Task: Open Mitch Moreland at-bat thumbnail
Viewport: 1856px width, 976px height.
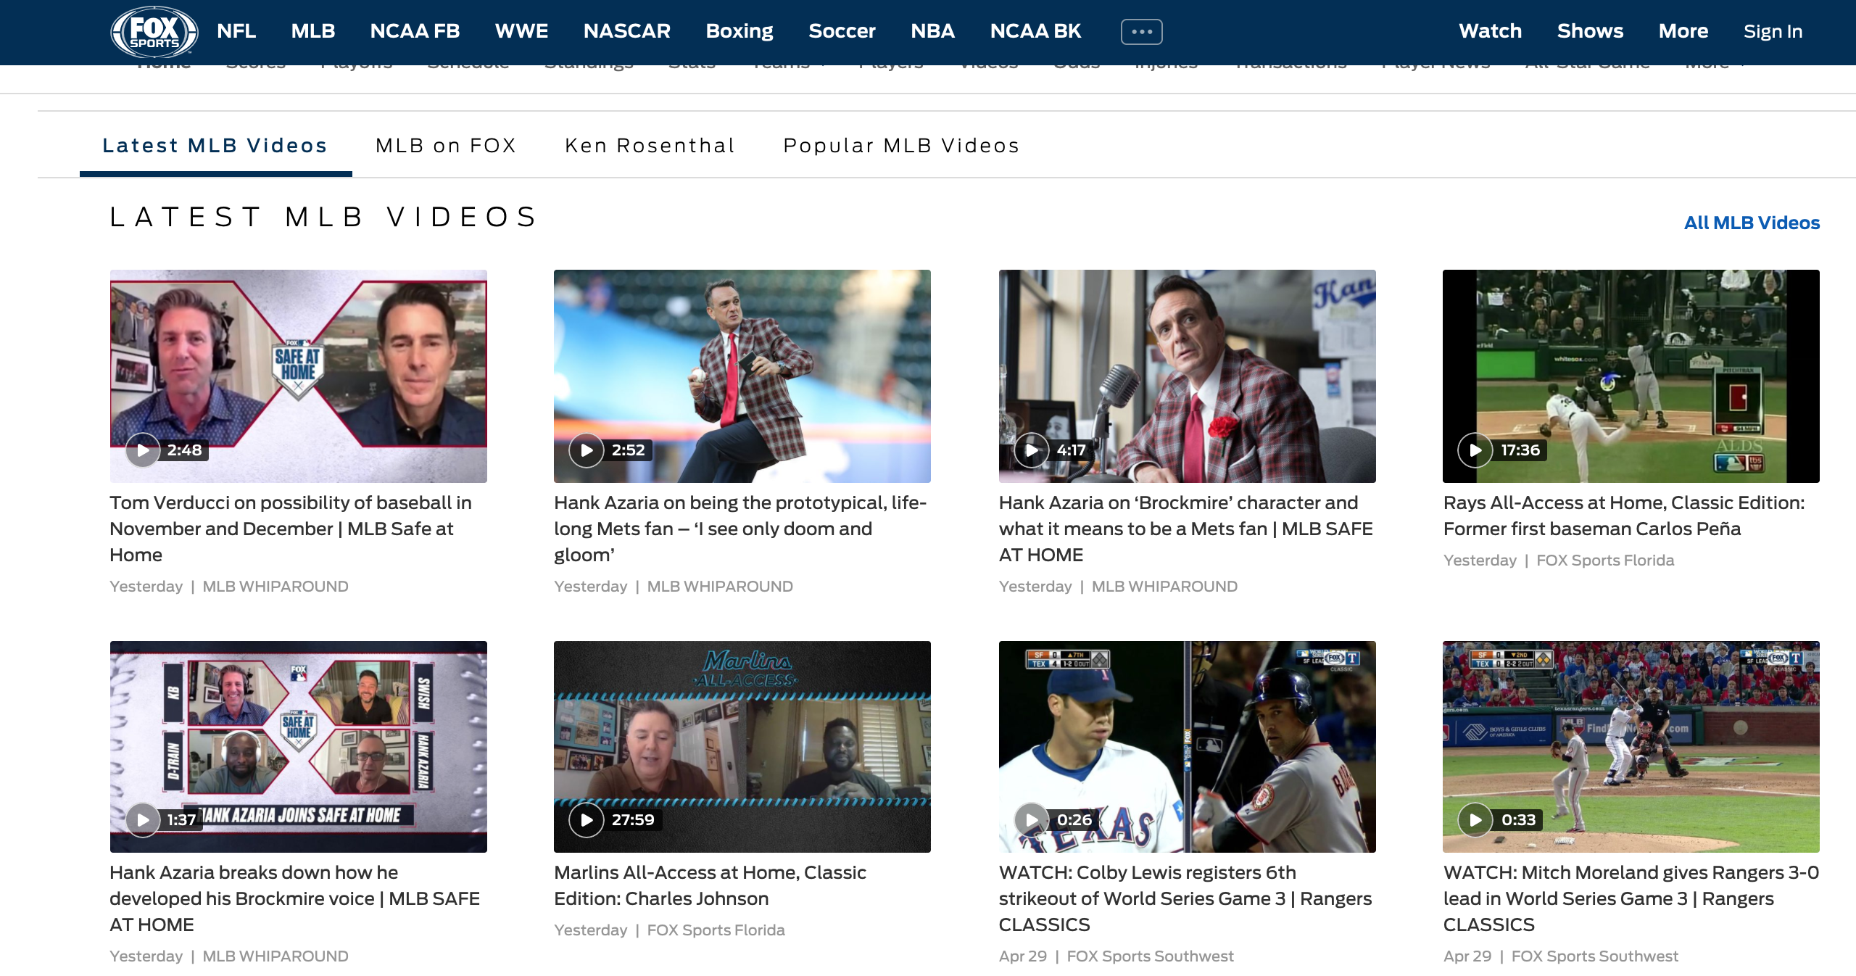Action: tap(1631, 747)
